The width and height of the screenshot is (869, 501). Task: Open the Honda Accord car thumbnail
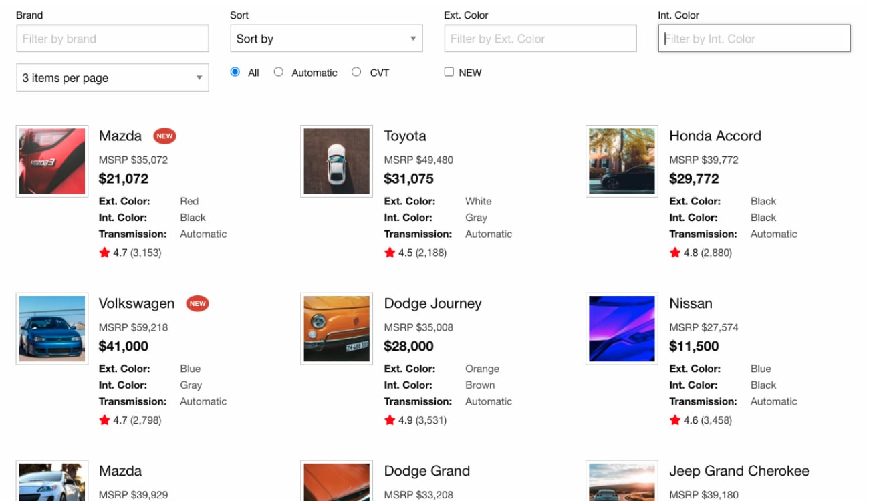click(622, 161)
